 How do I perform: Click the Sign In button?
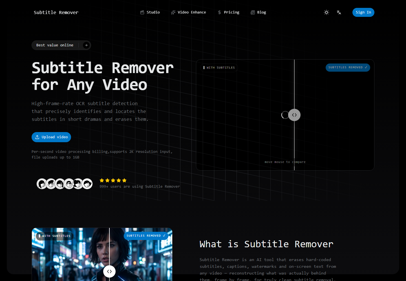363,12
